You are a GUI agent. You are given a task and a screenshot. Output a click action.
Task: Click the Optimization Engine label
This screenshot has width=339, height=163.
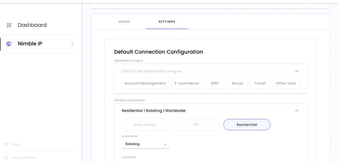coord(128,61)
